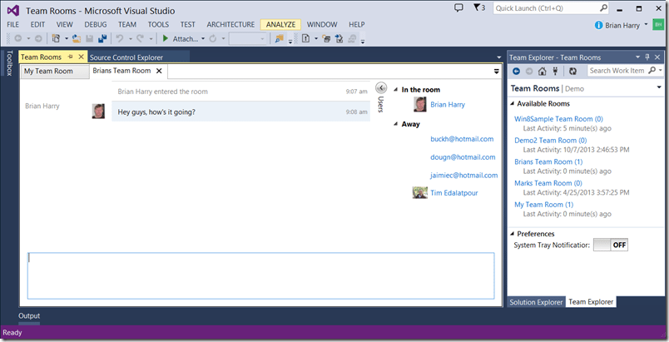Toggle System Tray Notification switch
669x342 pixels.
click(x=610, y=245)
